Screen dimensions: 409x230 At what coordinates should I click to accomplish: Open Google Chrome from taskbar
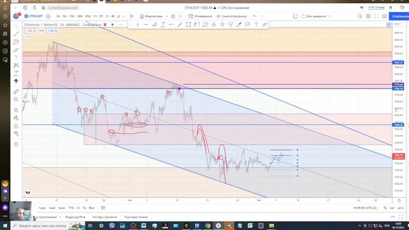(x=208, y=226)
